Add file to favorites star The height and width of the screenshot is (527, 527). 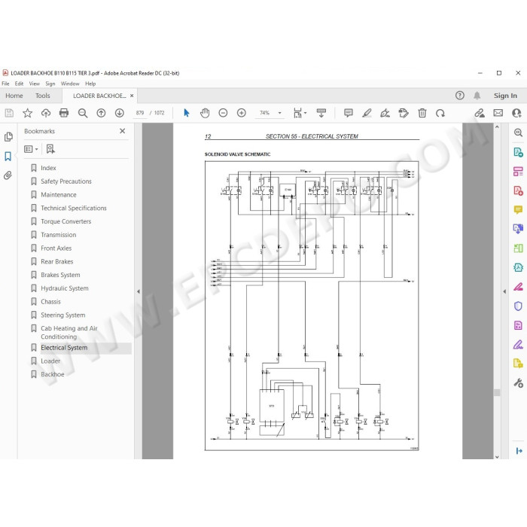pos(27,113)
